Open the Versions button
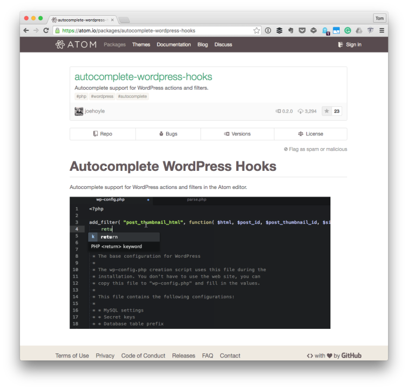 tap(237, 134)
